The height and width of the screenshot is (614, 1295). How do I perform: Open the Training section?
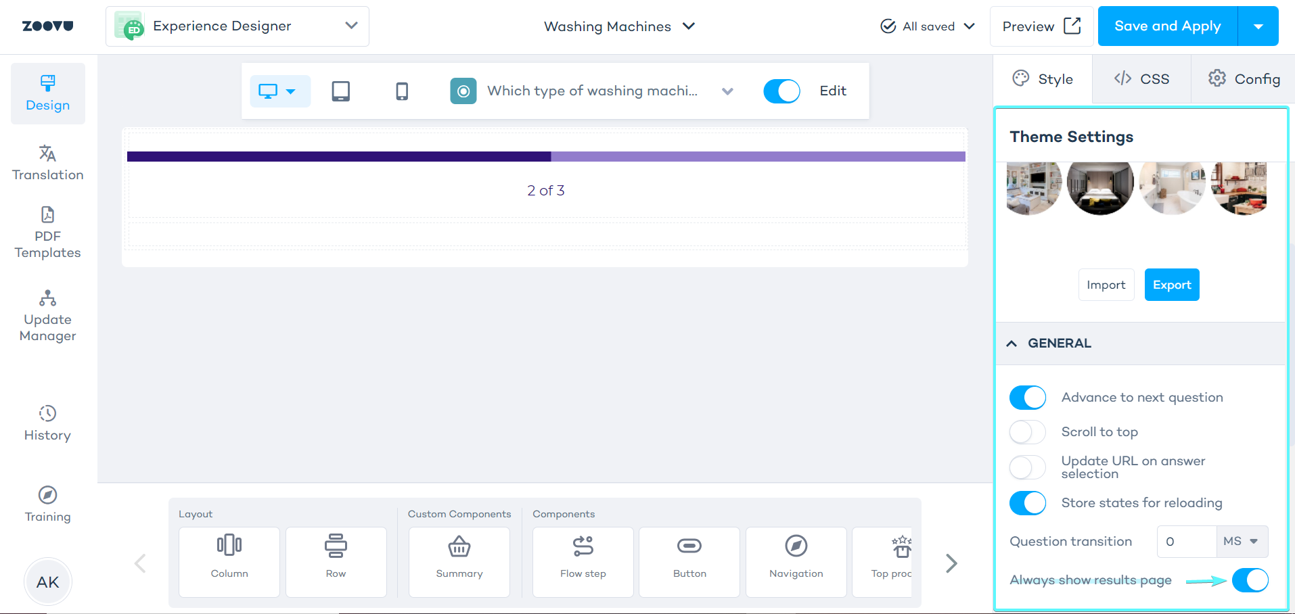[47, 504]
